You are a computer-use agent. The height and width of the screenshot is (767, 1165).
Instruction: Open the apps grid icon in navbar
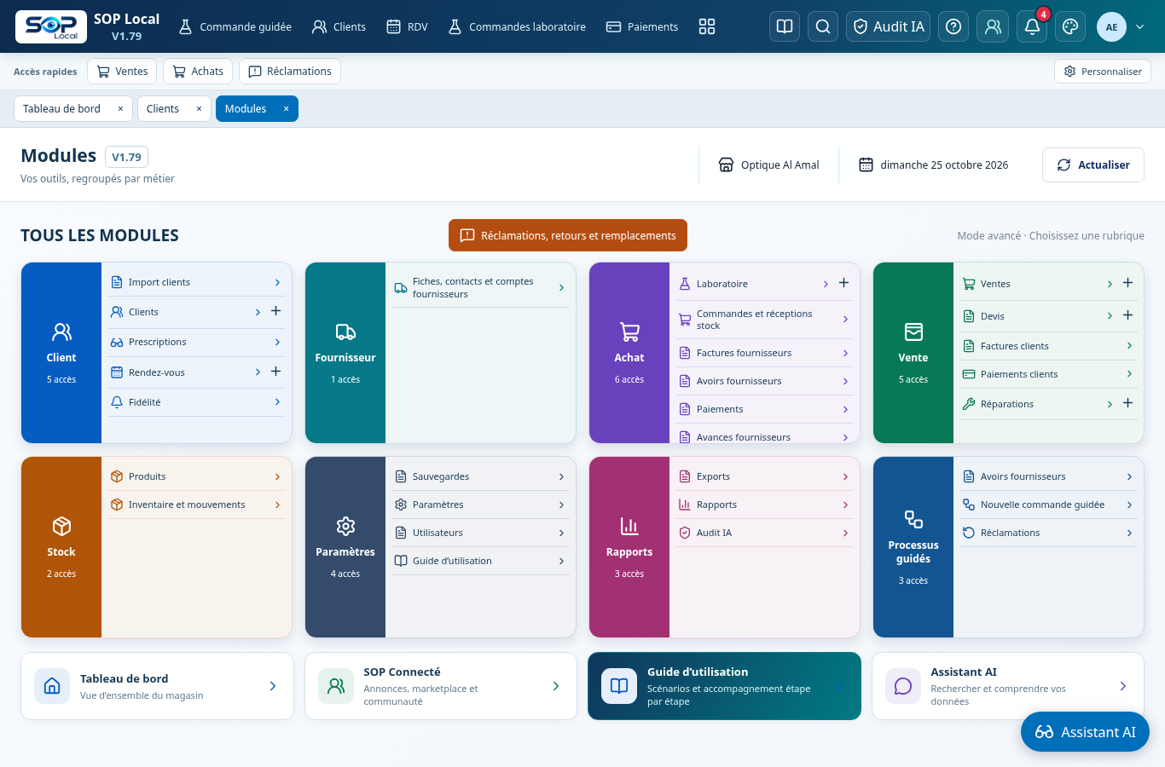pos(707,26)
